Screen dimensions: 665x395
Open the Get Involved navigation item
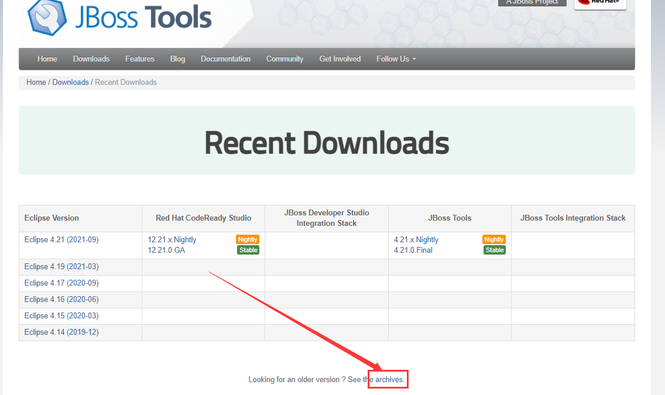pyautogui.click(x=340, y=59)
